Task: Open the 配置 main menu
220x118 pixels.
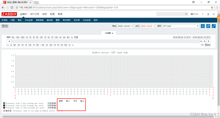Action: point(52,14)
